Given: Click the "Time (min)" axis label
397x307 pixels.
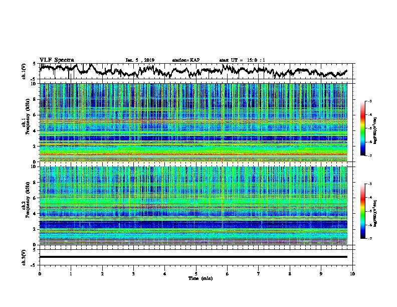Looking at the screenshot, I should coord(201,278).
